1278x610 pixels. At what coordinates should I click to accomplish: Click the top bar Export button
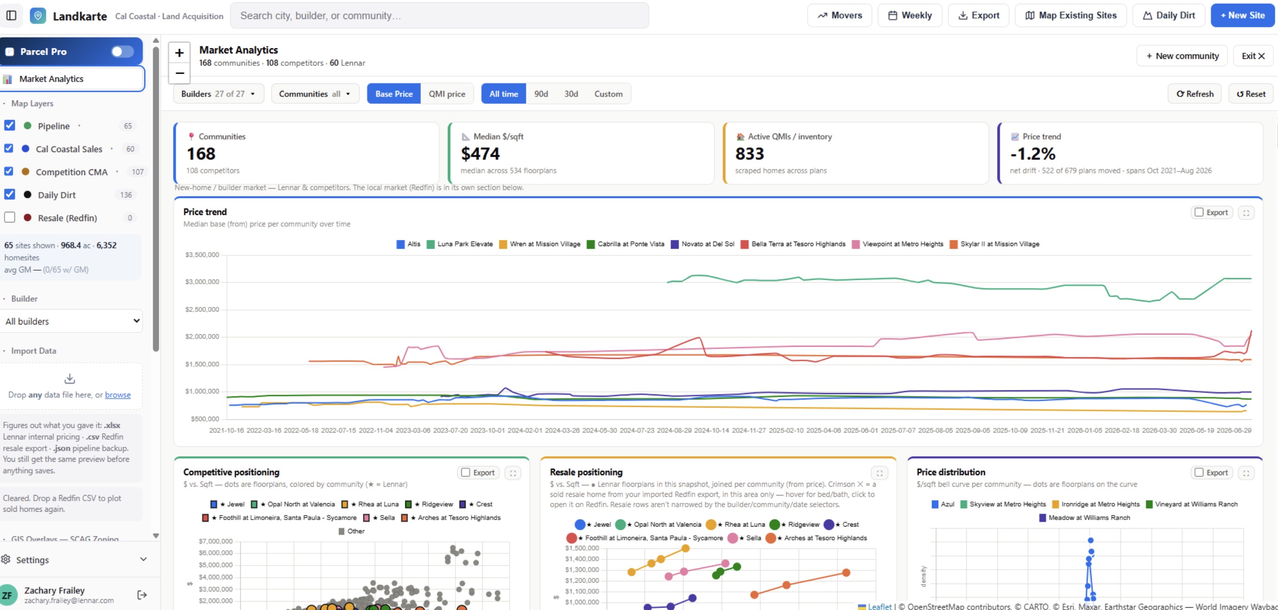978,15
